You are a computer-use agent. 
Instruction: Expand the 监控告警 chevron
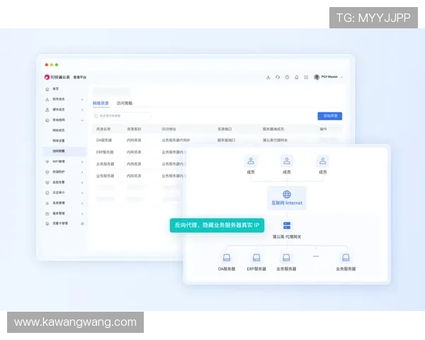tap(82, 183)
